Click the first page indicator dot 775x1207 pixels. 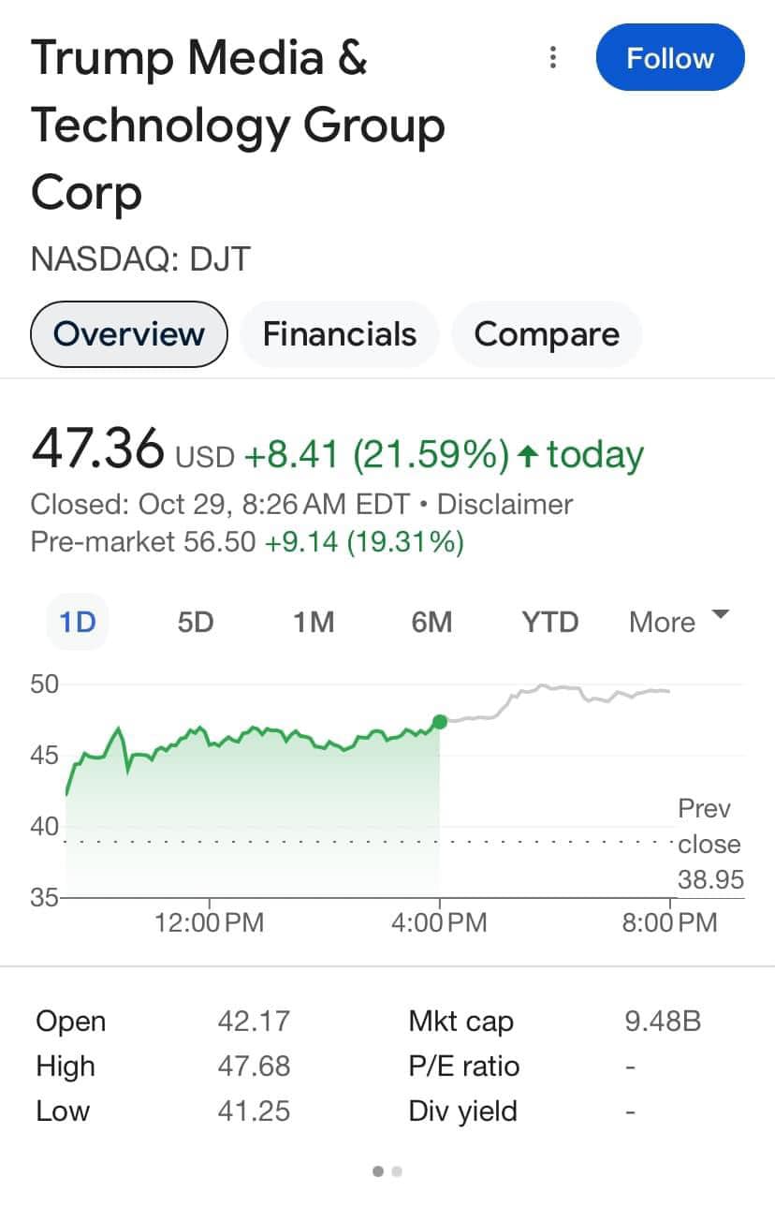[x=378, y=1170]
